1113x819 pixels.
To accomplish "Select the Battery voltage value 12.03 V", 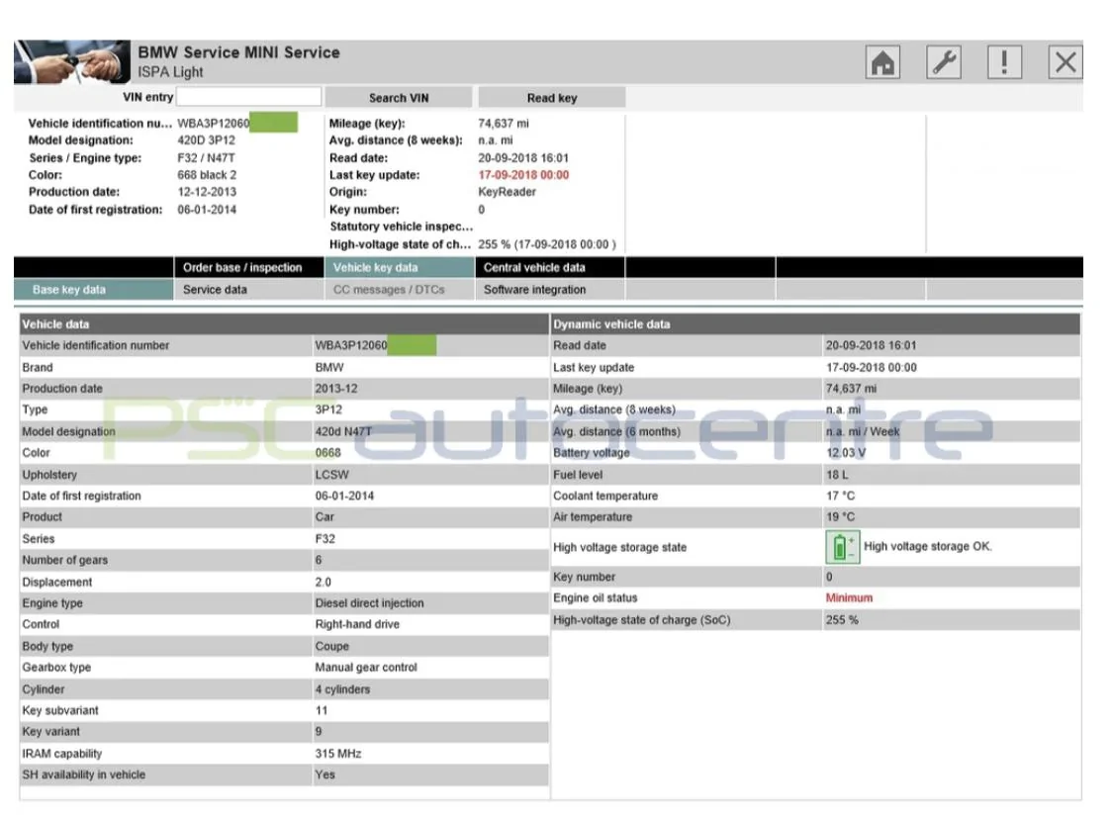I will tap(846, 453).
